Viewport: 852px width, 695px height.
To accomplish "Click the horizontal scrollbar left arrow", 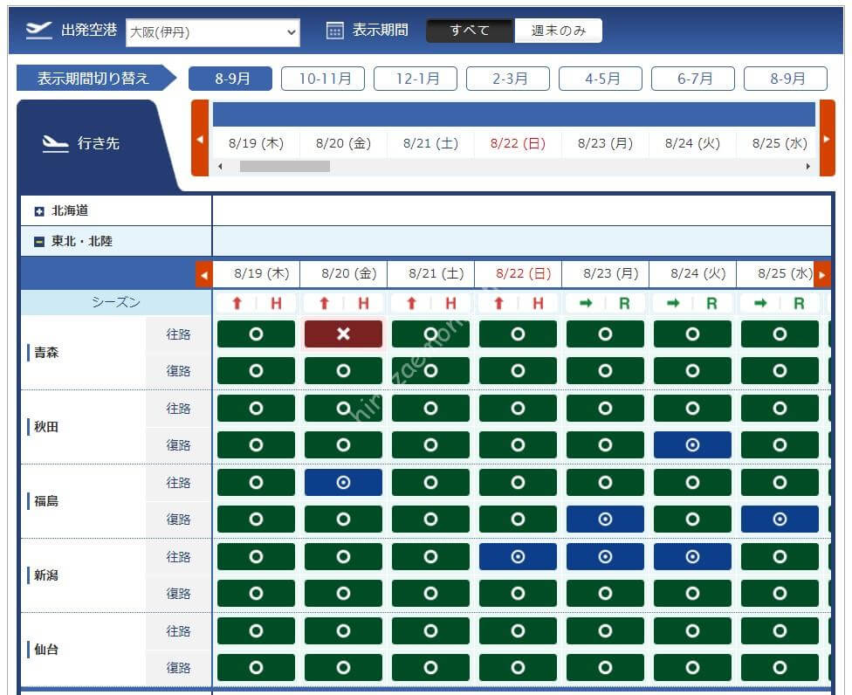I will coord(220,166).
